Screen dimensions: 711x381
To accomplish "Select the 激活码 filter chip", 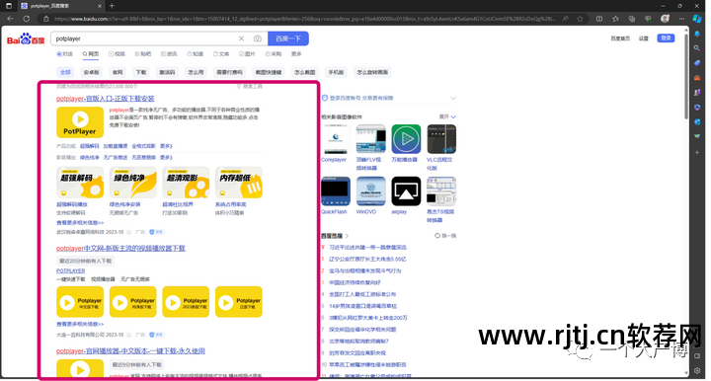I will pyautogui.click(x=167, y=72).
